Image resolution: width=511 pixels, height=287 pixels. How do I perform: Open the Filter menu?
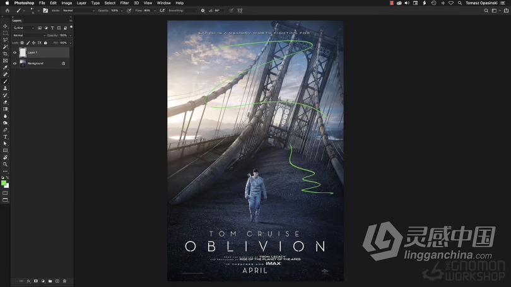(x=124, y=3)
